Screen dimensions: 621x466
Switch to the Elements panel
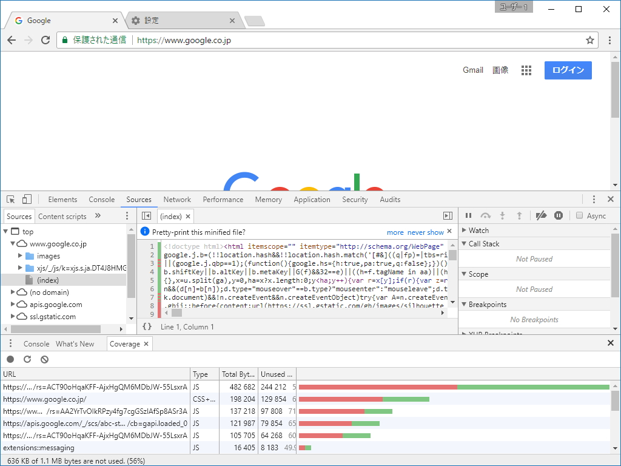[x=62, y=199]
